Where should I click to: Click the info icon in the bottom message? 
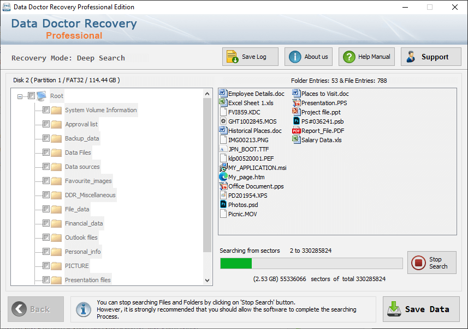84,309
